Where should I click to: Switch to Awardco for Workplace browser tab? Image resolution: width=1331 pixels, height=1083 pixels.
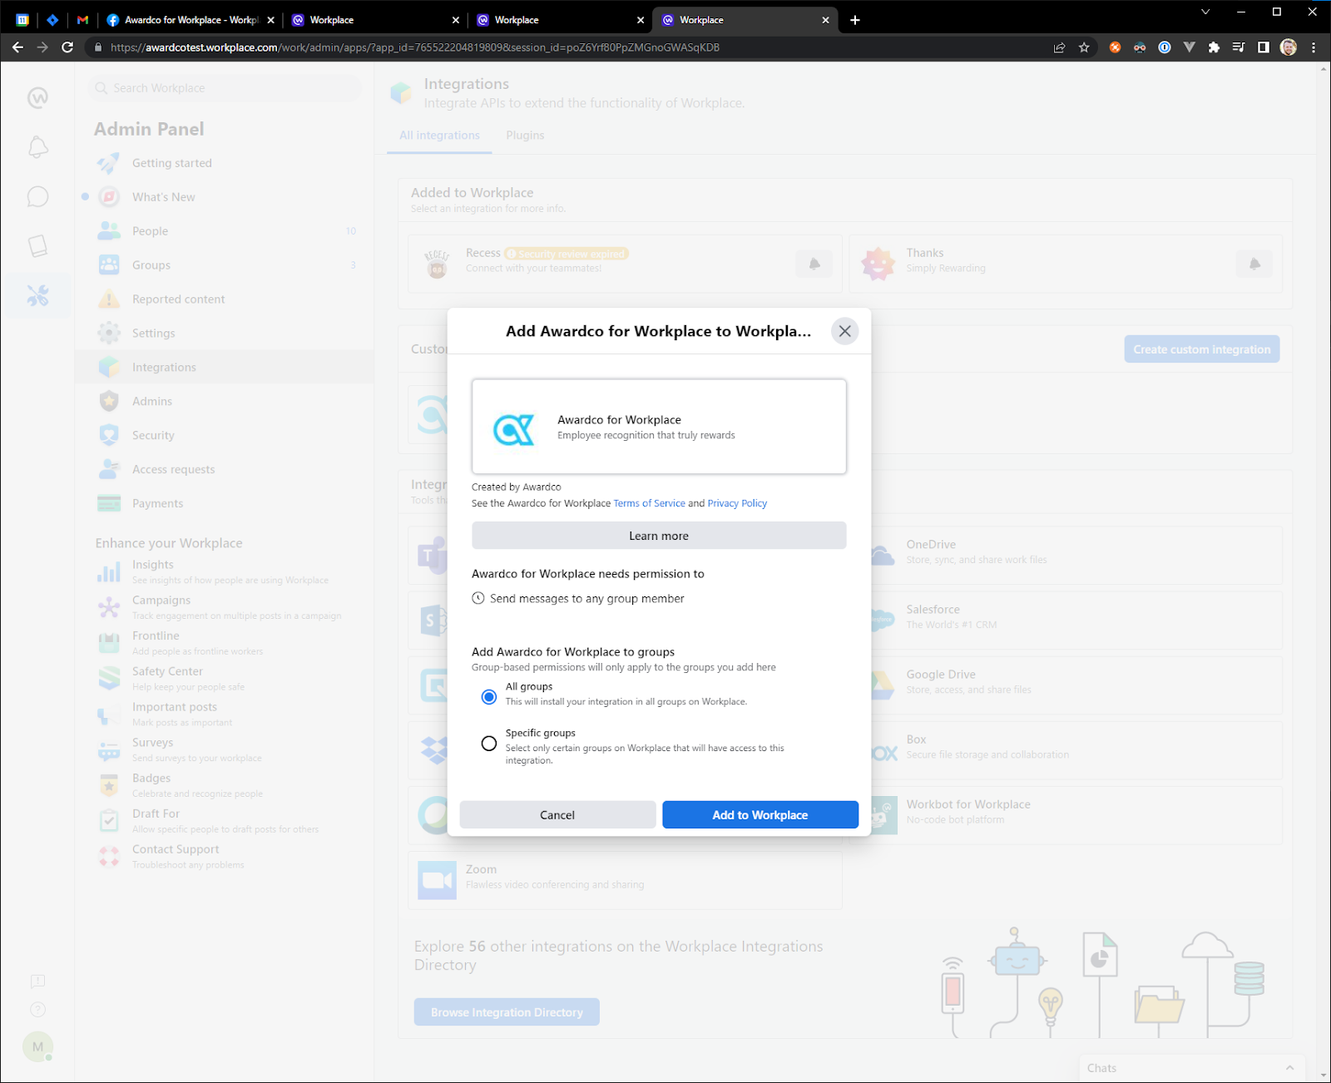(x=190, y=20)
